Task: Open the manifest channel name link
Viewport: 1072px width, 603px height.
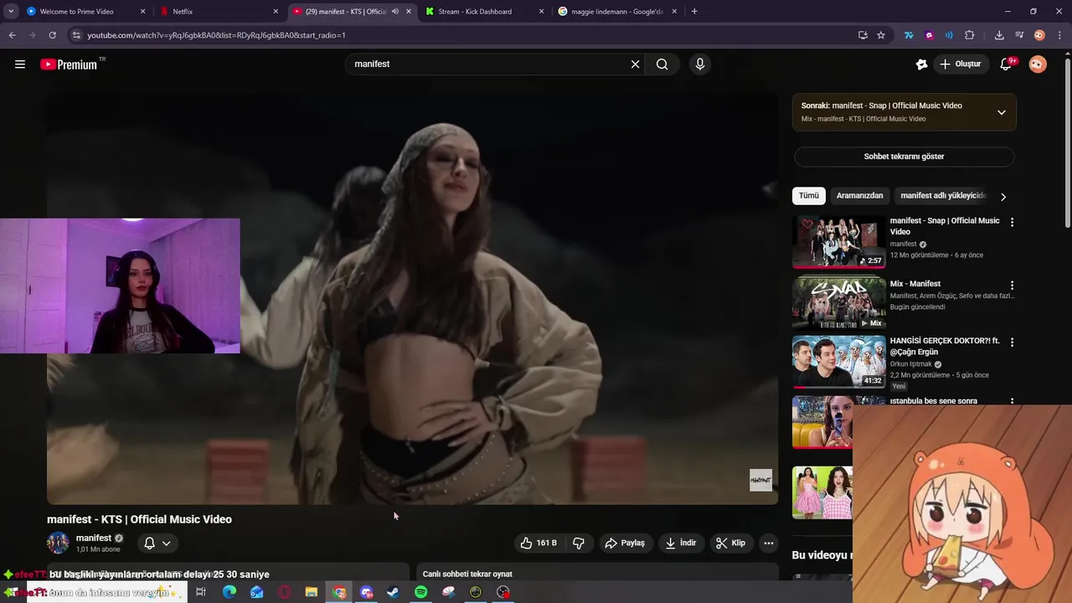Action: pyautogui.click(x=94, y=538)
